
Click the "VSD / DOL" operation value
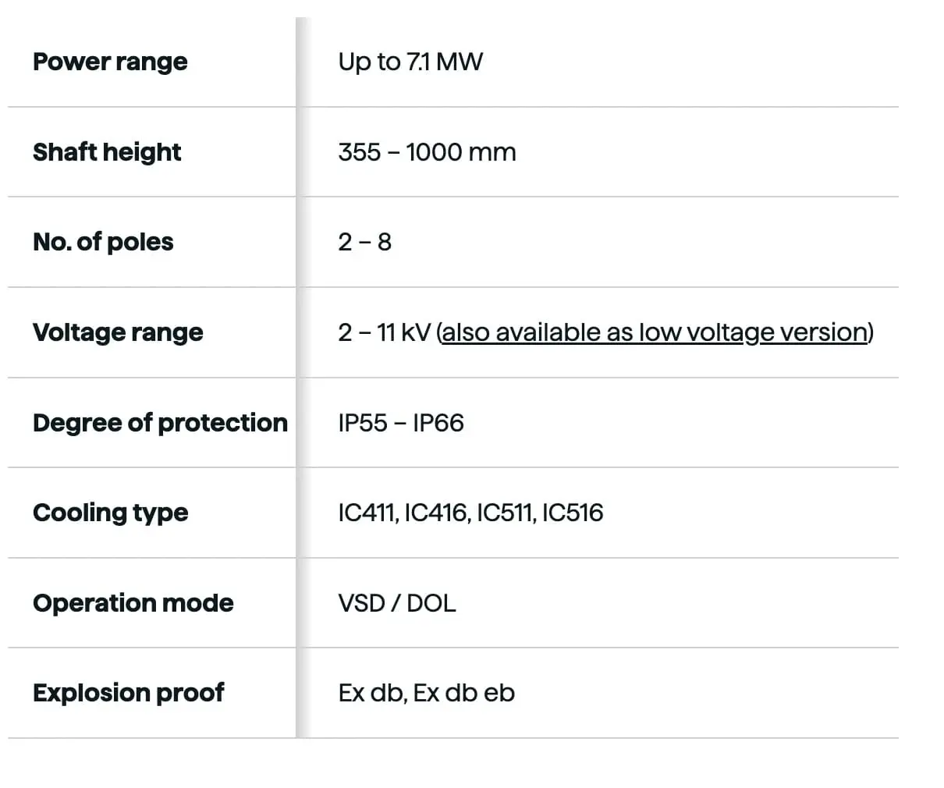(x=397, y=603)
